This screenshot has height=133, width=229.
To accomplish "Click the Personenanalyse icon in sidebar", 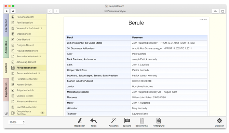I will 13,68.
